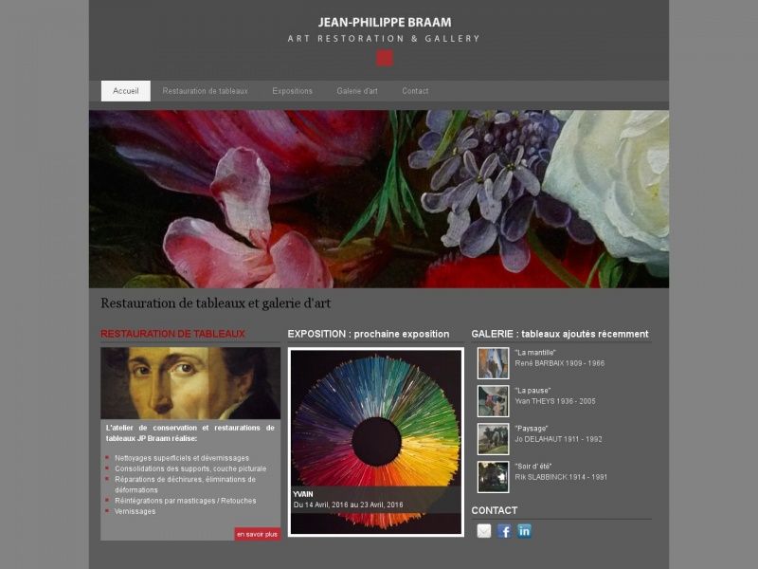Click the portrait image under Restauration de tableaux
The image size is (758, 569).
coord(190,383)
